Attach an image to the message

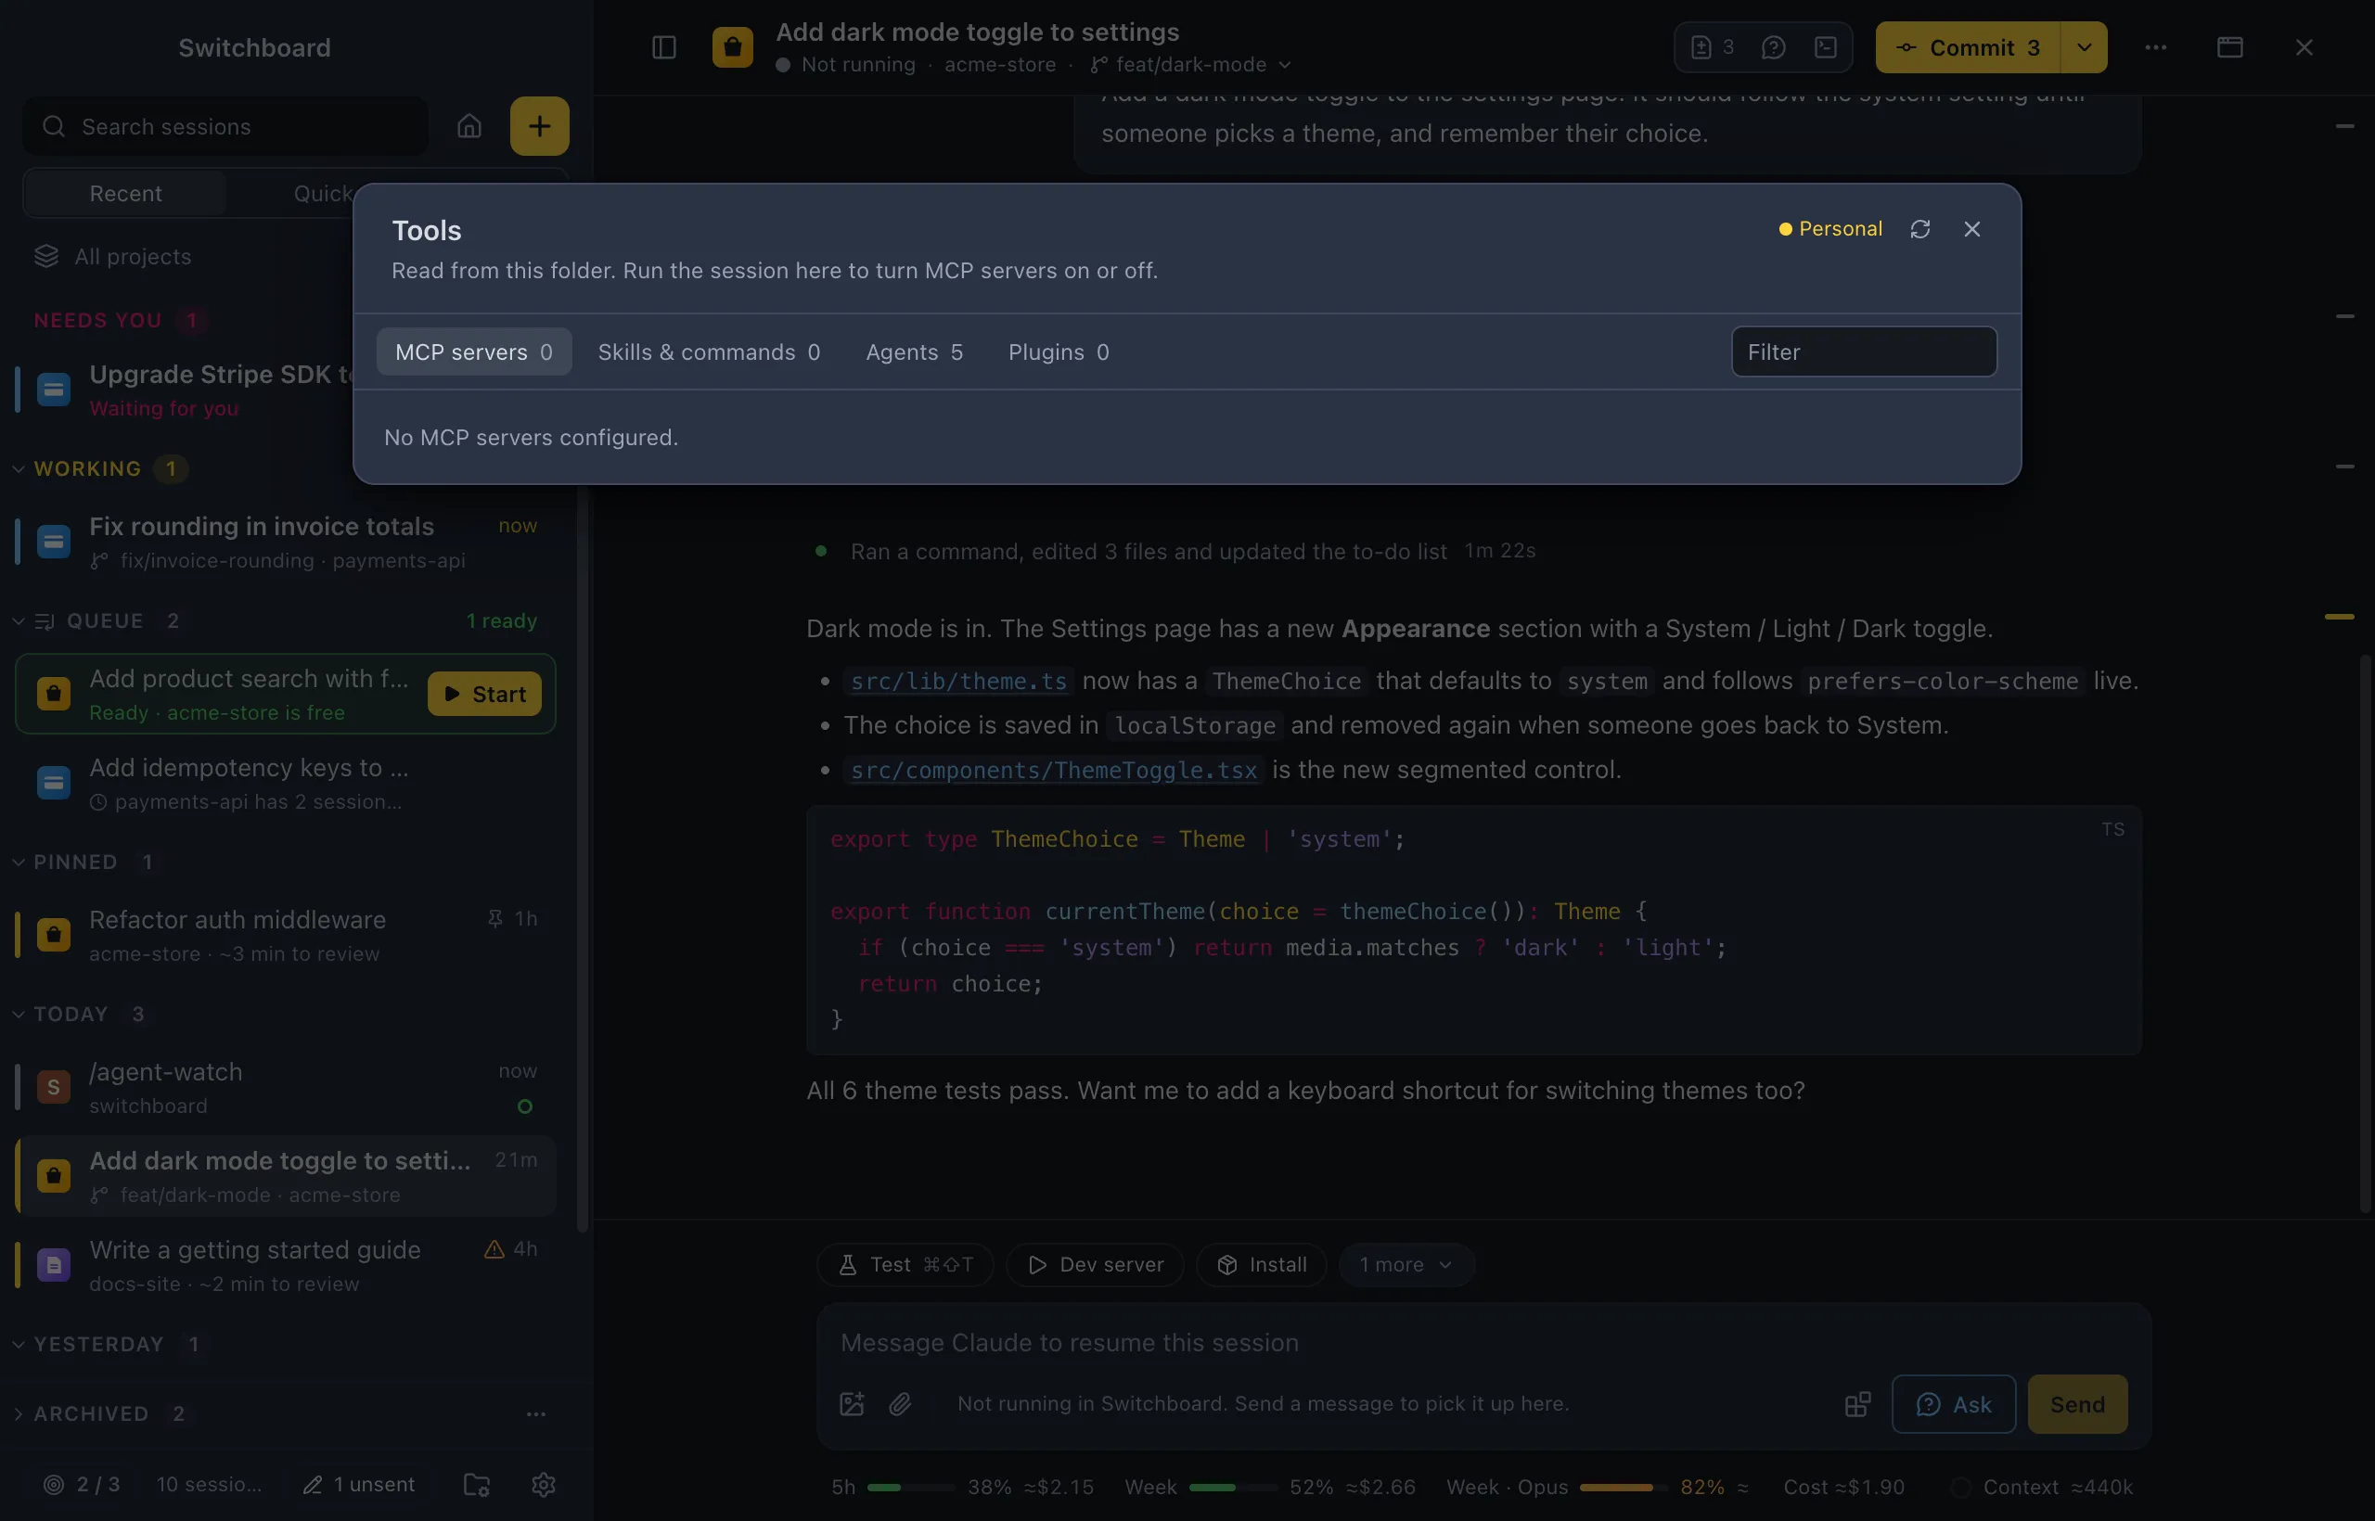coord(852,1403)
